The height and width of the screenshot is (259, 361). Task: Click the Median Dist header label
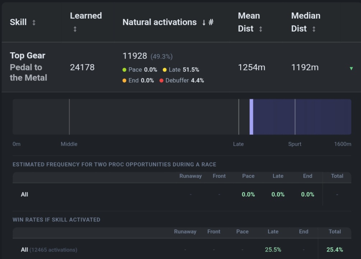(306, 22)
